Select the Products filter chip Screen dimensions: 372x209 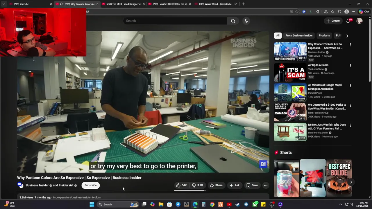tap(324, 35)
